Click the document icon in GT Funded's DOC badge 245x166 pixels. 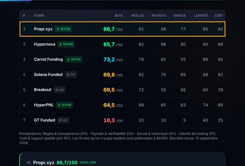click(x=60, y=120)
